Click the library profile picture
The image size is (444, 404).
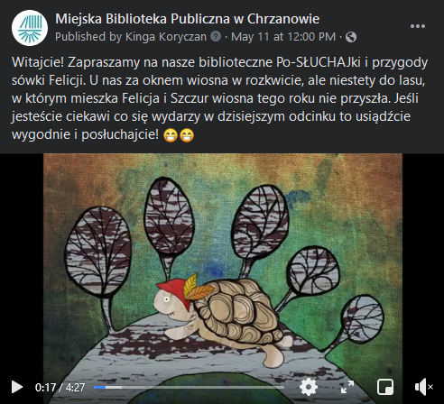tap(30, 28)
